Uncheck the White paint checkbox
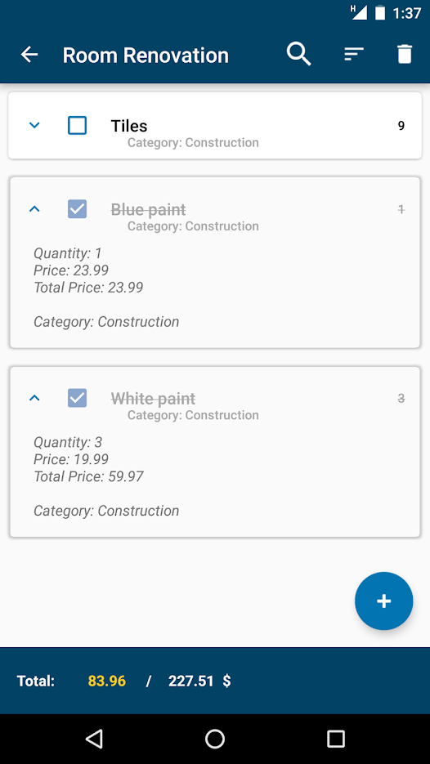 (x=77, y=398)
